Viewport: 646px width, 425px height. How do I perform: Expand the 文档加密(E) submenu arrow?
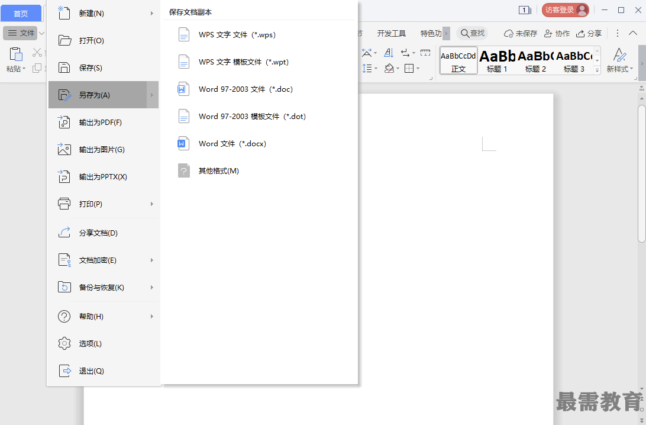[151, 260]
